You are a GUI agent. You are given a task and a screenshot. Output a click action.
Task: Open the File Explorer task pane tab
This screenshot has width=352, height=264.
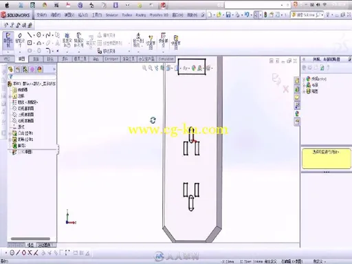[x=297, y=97]
